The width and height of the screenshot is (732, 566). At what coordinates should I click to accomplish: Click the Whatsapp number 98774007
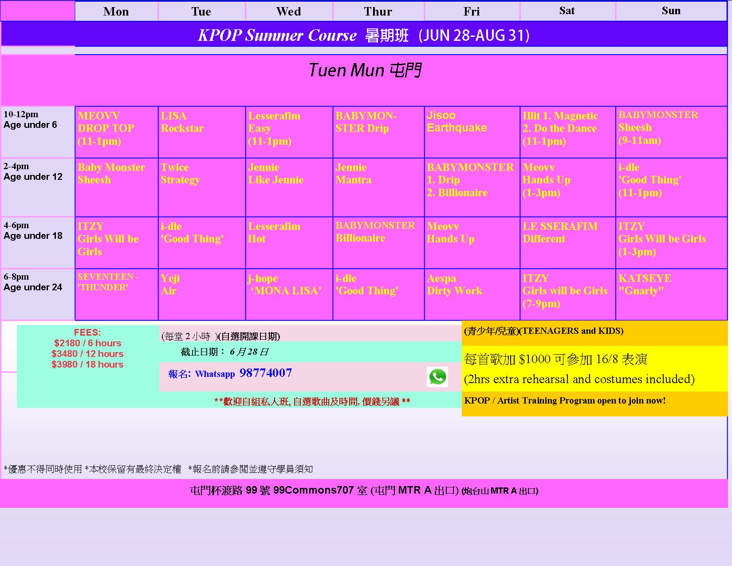[266, 373]
